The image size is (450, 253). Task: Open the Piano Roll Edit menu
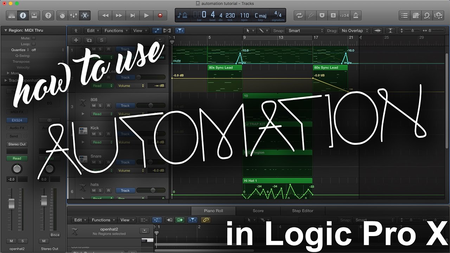point(79,220)
